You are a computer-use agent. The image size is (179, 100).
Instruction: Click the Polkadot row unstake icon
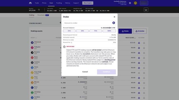[x=144, y=48]
